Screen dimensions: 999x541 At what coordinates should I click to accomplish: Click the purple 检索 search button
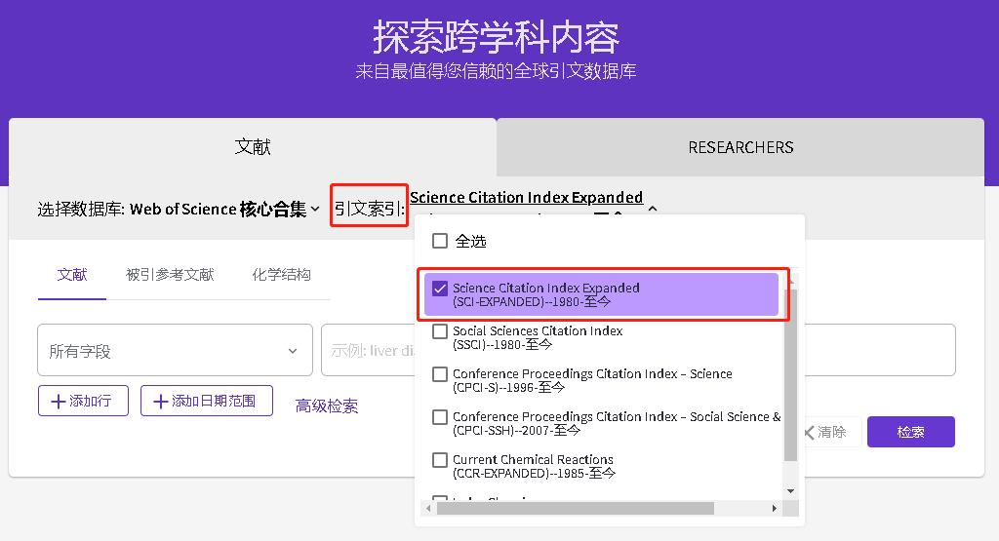[911, 432]
